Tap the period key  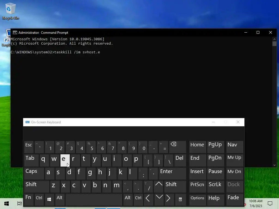(x=138, y=186)
